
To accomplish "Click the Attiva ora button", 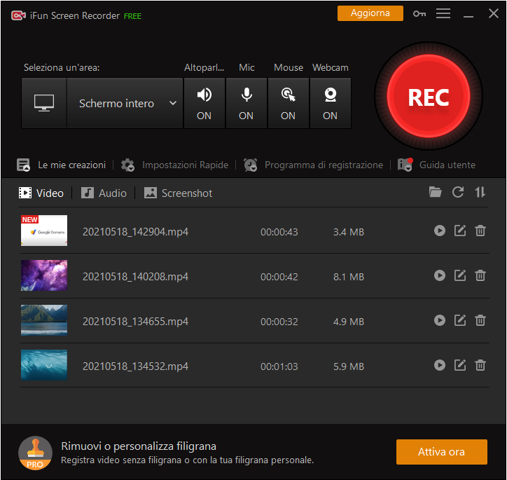I will click(x=441, y=451).
